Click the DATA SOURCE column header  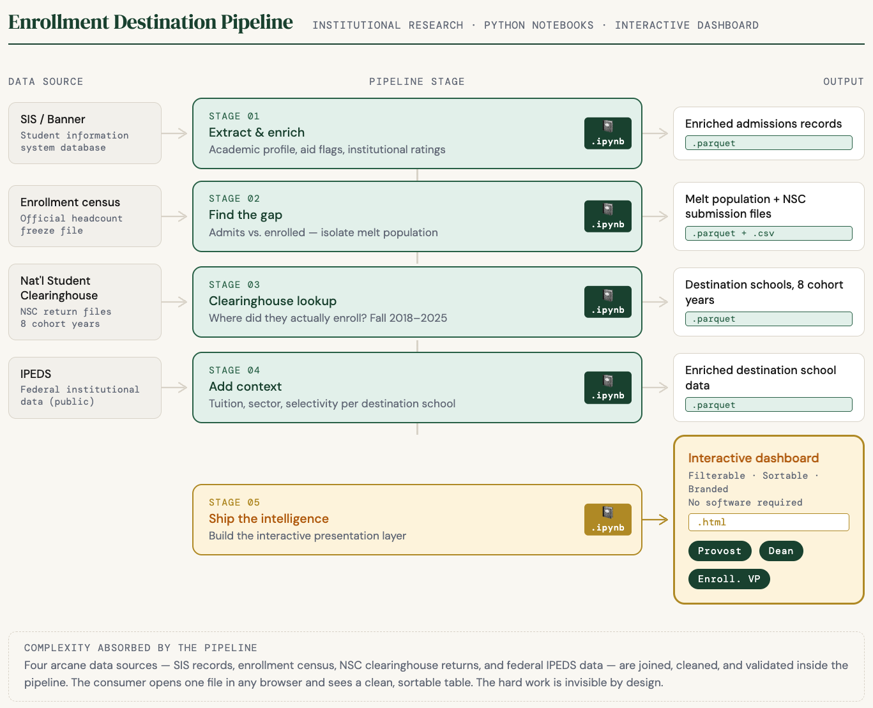pyautogui.click(x=46, y=82)
